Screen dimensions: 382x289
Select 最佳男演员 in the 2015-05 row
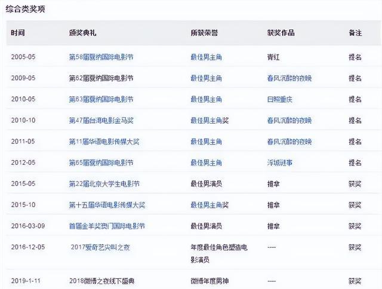pyautogui.click(x=206, y=184)
